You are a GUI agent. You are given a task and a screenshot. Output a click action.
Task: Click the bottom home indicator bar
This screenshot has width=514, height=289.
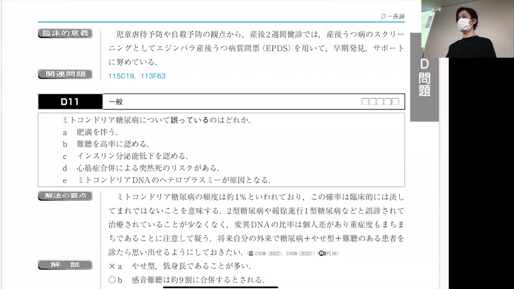coord(221,287)
